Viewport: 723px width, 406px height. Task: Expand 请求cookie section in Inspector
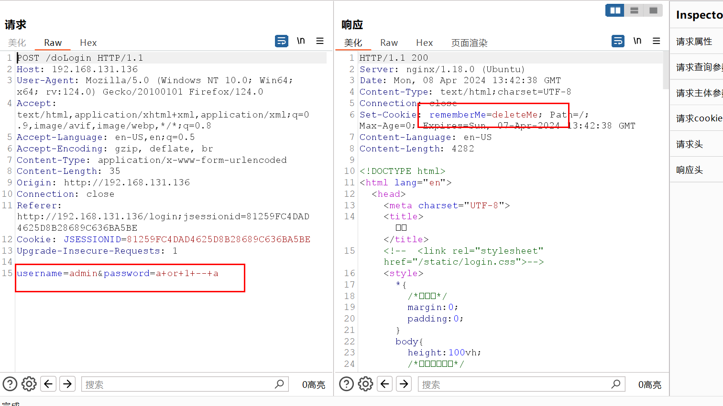(x=697, y=118)
